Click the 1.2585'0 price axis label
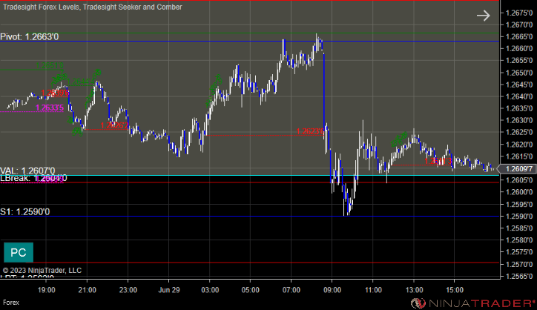Image resolution: width=537 pixels, height=310 pixels. click(519, 228)
